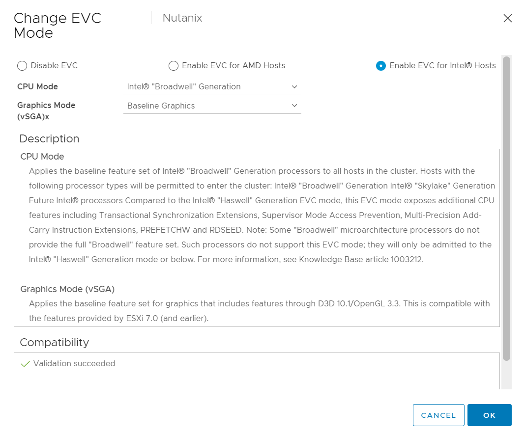Click the Validation succeeded message
Viewport: 524px width, 434px height.
pos(74,364)
